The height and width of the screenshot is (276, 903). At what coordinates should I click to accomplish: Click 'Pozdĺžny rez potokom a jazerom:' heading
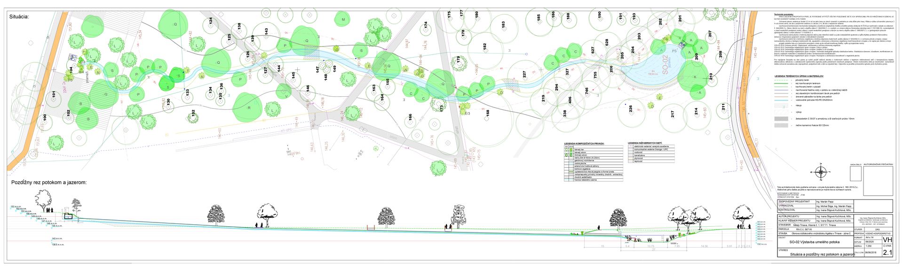point(49,182)
